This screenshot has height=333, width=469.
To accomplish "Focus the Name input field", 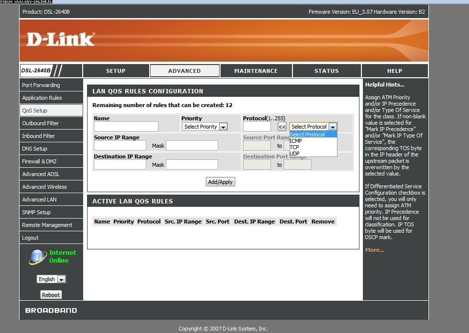I will [x=126, y=127].
